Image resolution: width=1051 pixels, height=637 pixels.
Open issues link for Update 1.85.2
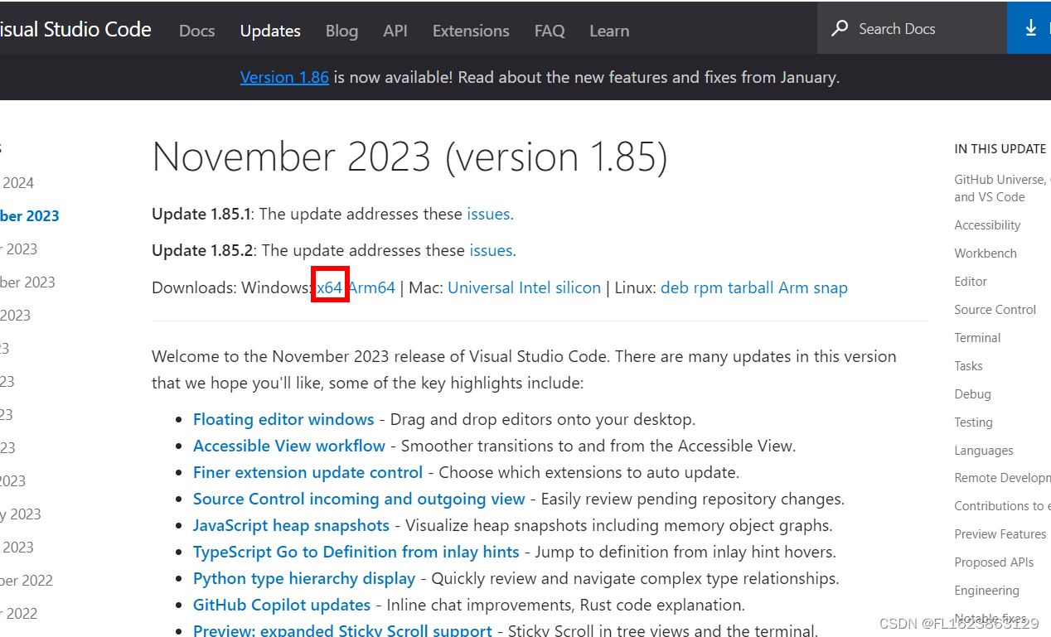point(491,250)
